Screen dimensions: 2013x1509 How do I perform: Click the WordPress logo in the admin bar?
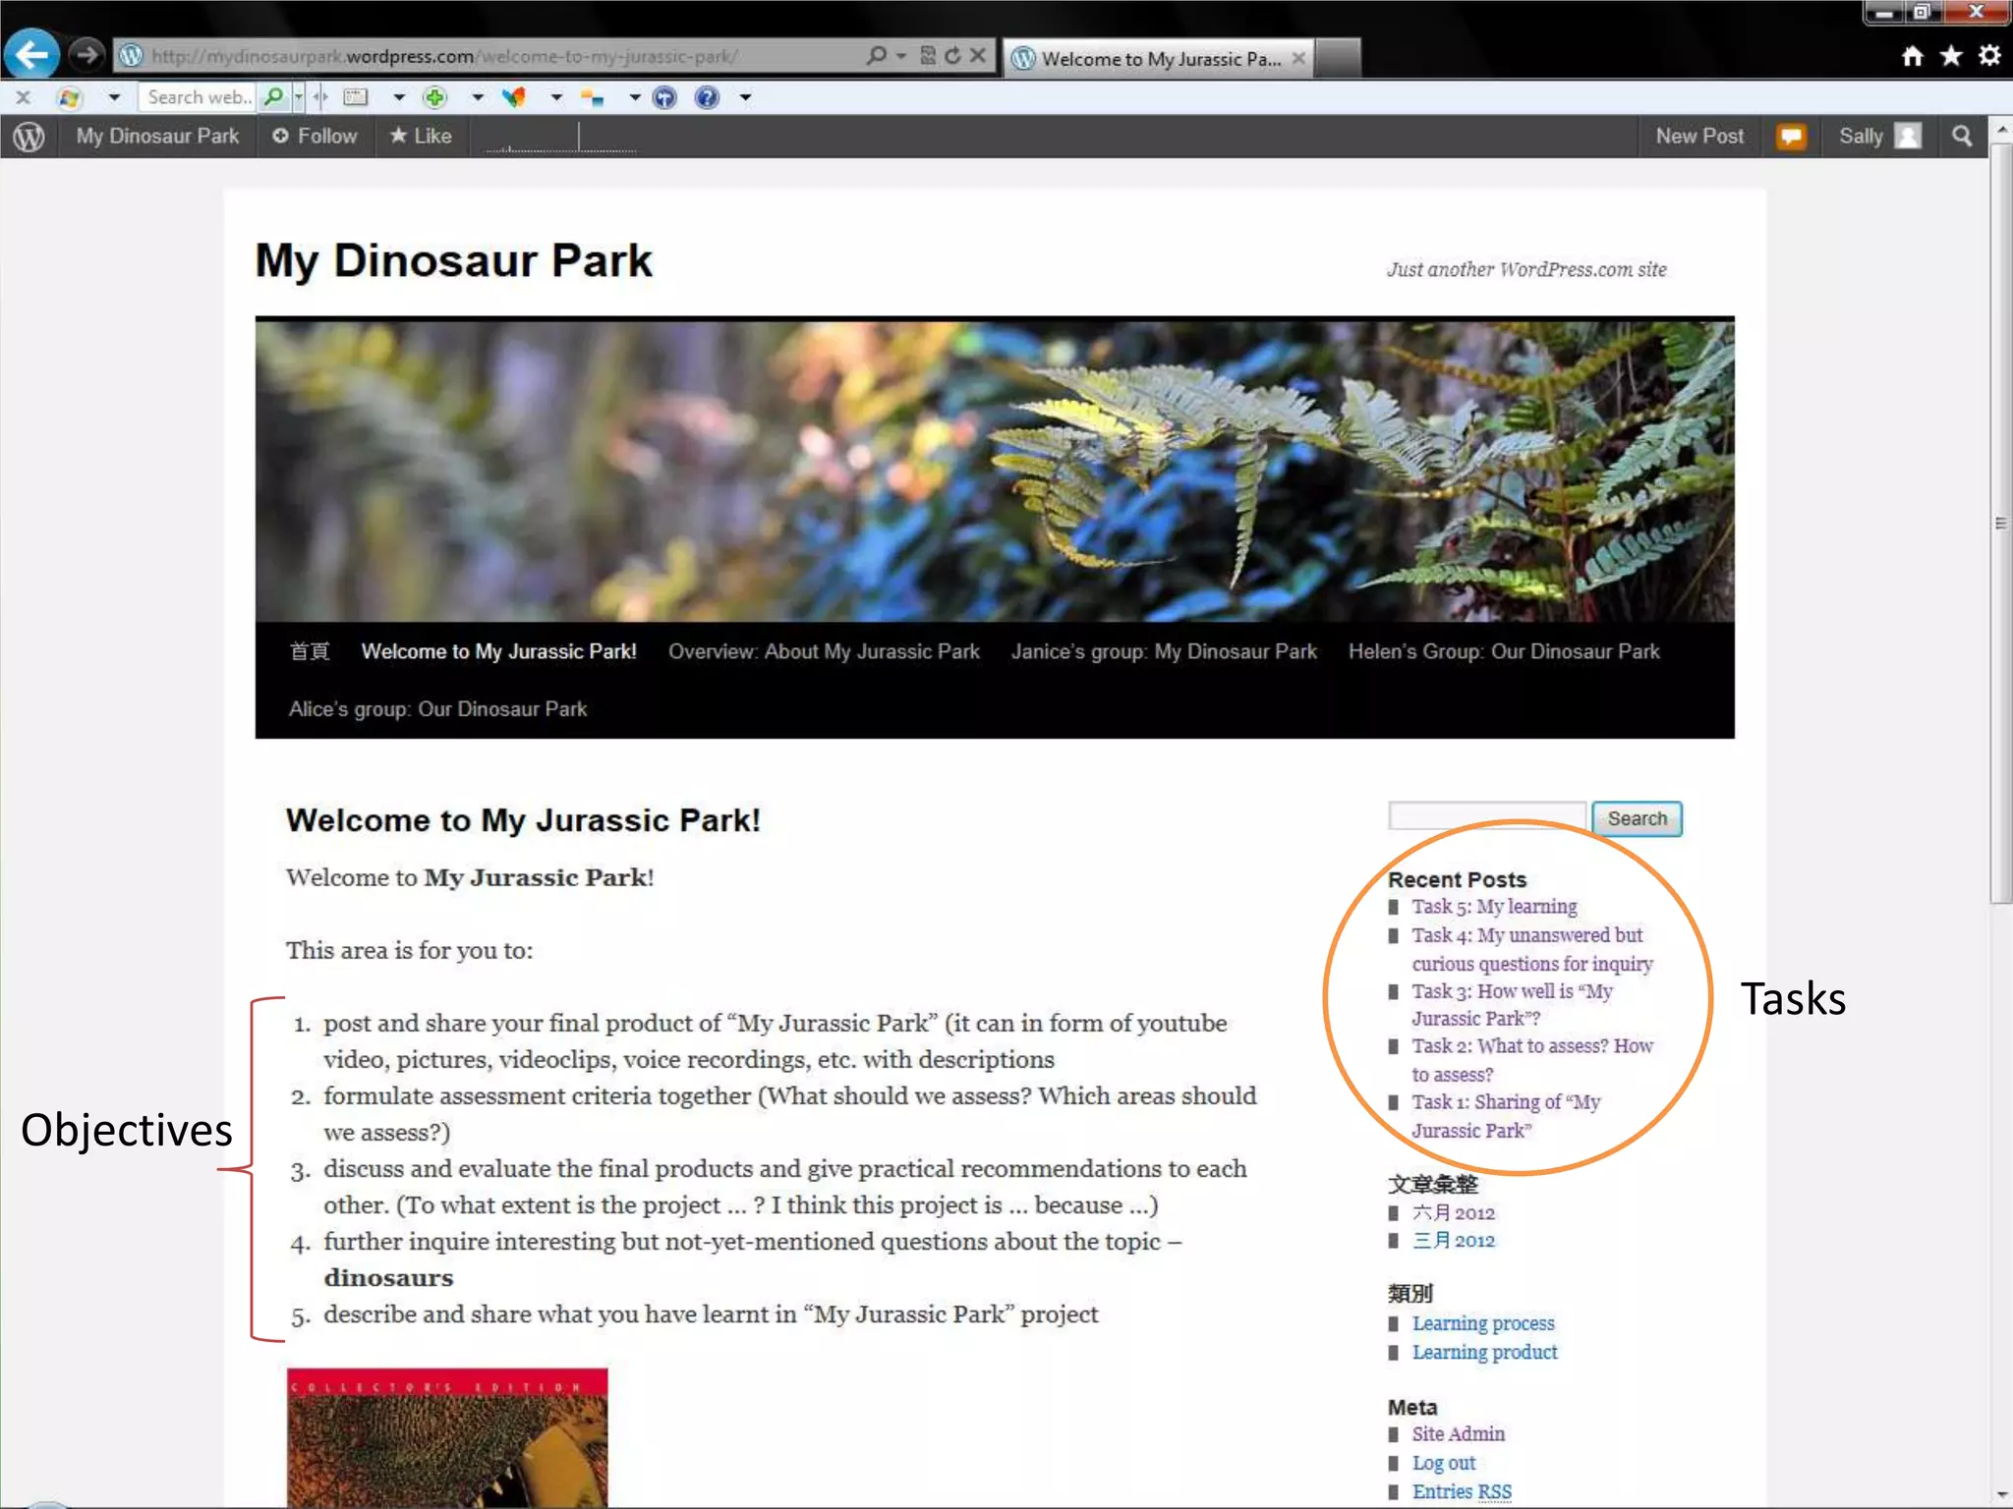29,137
